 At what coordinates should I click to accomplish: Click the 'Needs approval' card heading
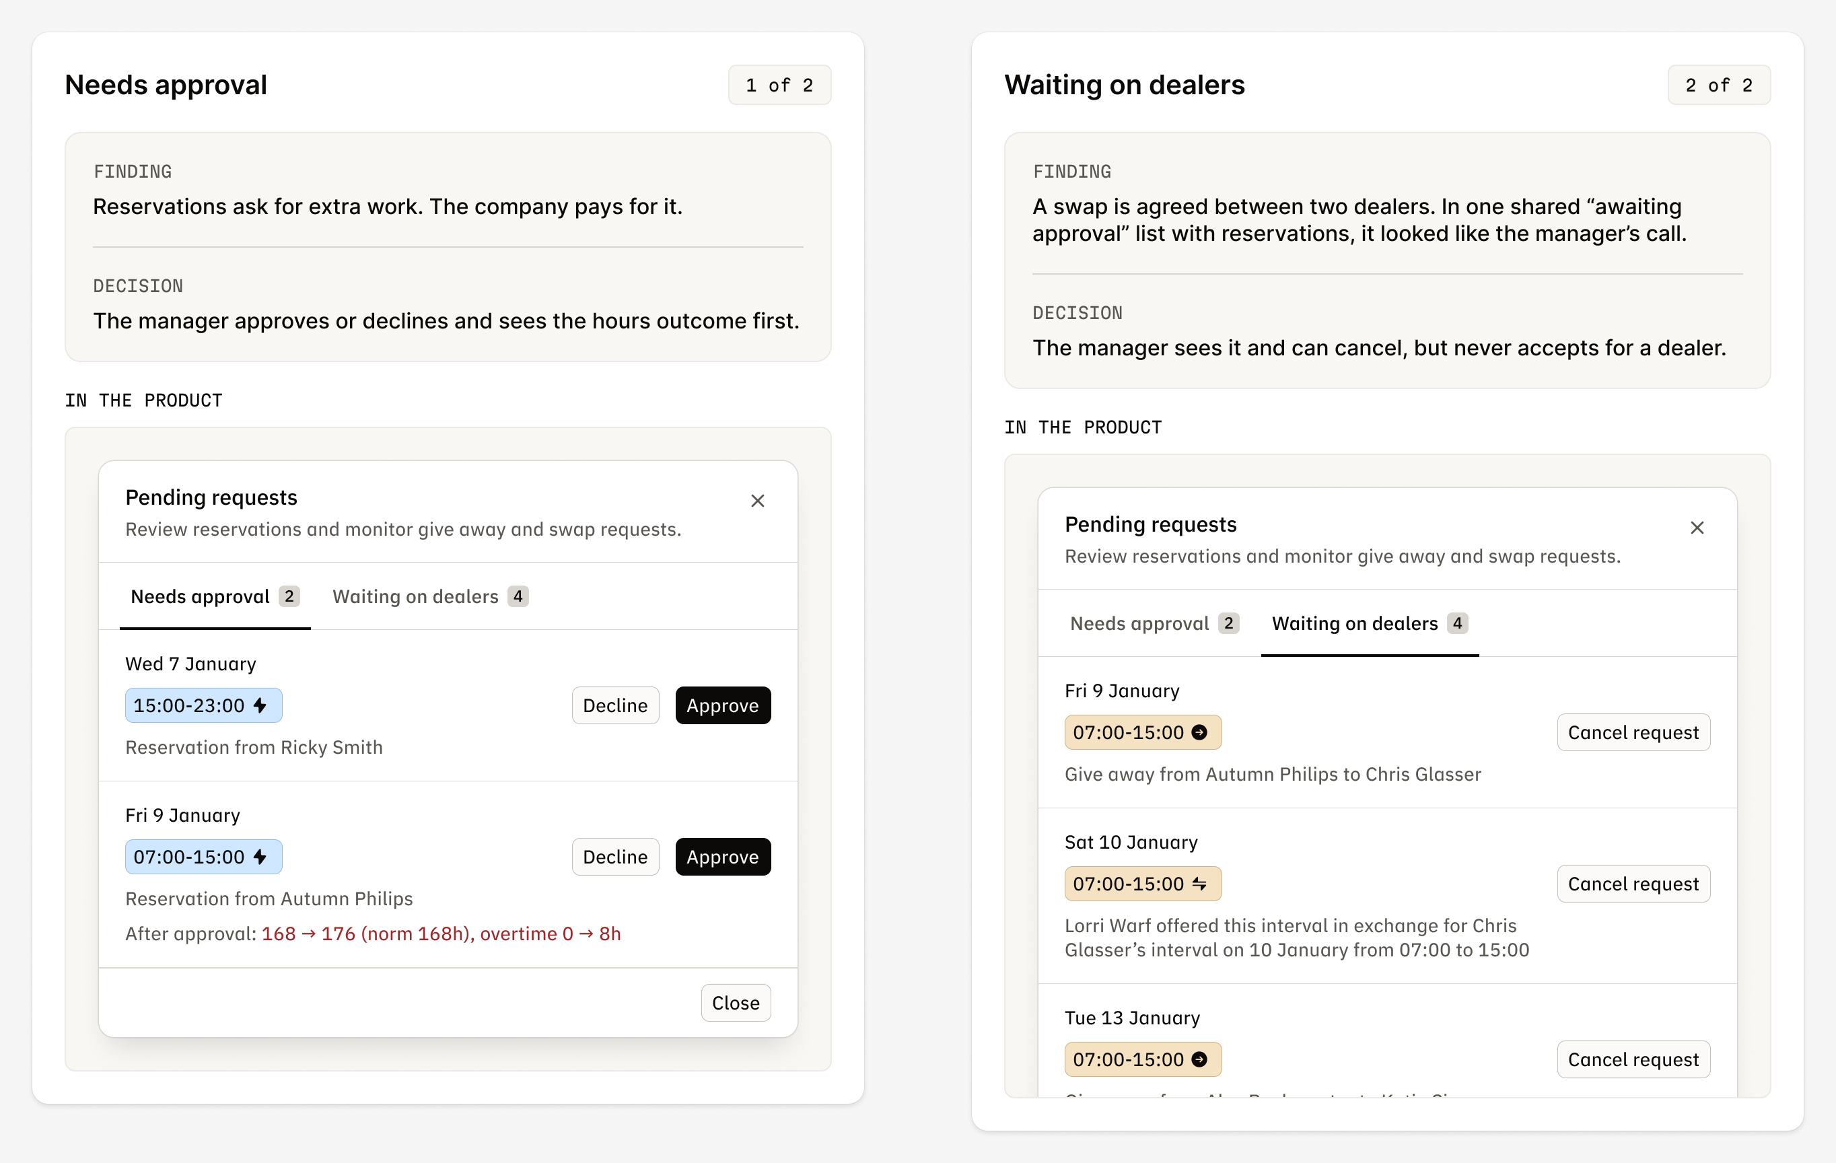(x=166, y=85)
